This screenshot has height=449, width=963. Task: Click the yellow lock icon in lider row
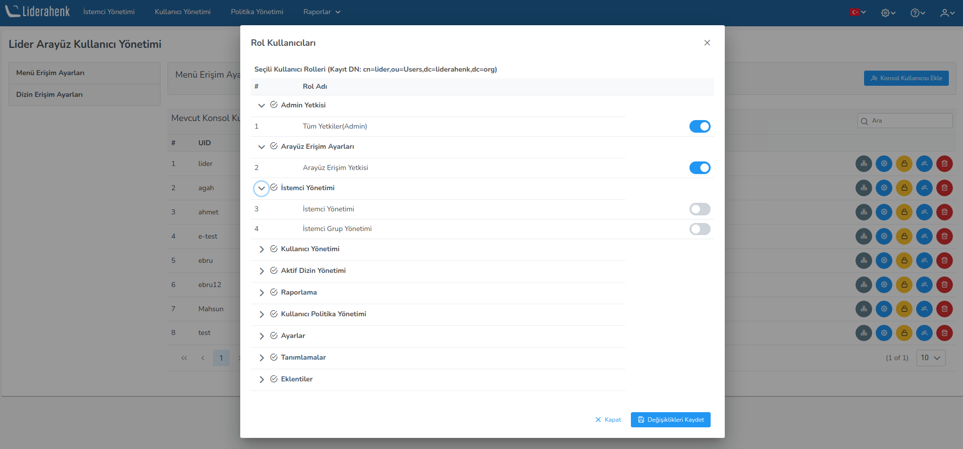(904, 163)
